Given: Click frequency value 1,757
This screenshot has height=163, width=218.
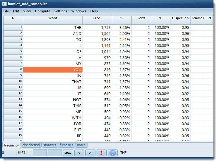Looking at the screenshot, I should [x=106, y=28].
